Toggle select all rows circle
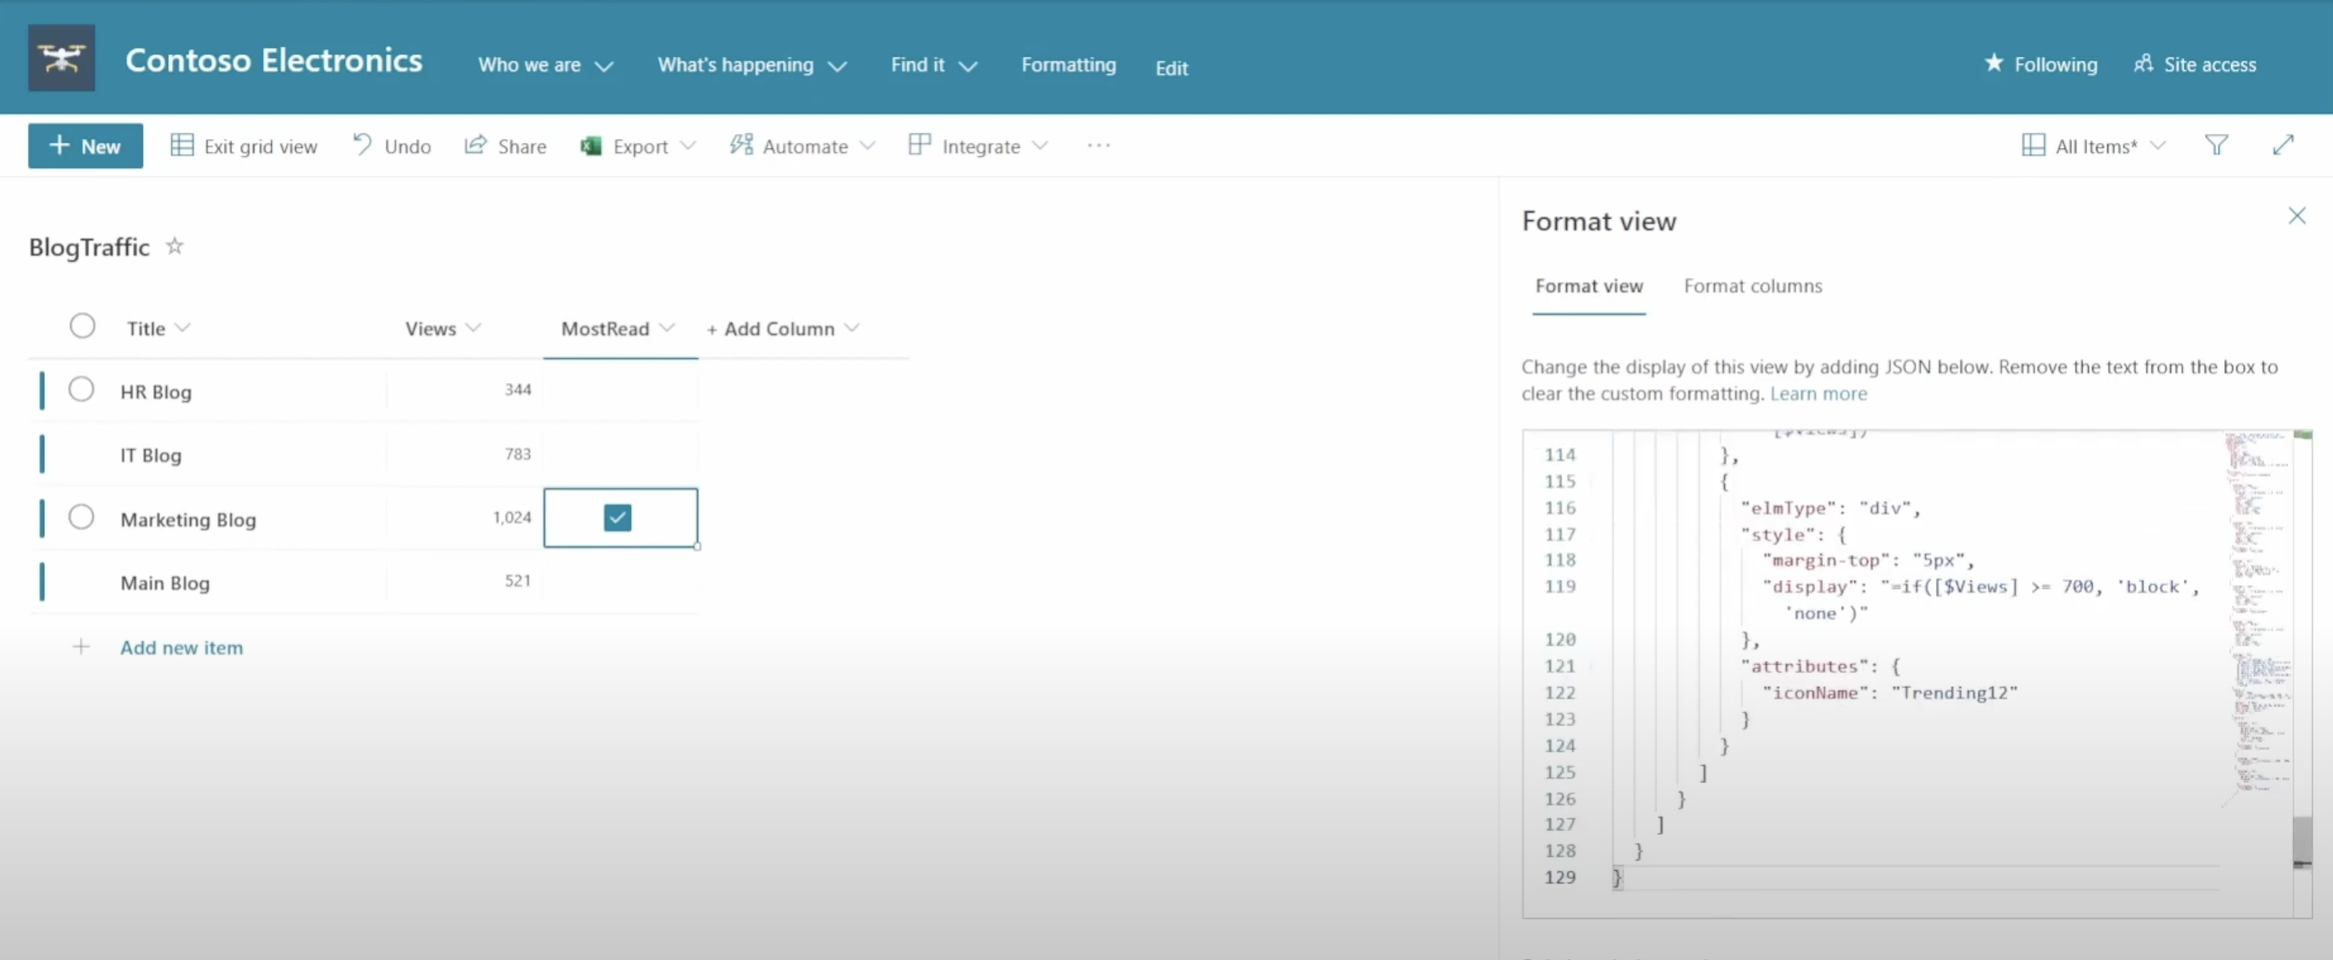The height and width of the screenshot is (960, 2333). pos(82,326)
